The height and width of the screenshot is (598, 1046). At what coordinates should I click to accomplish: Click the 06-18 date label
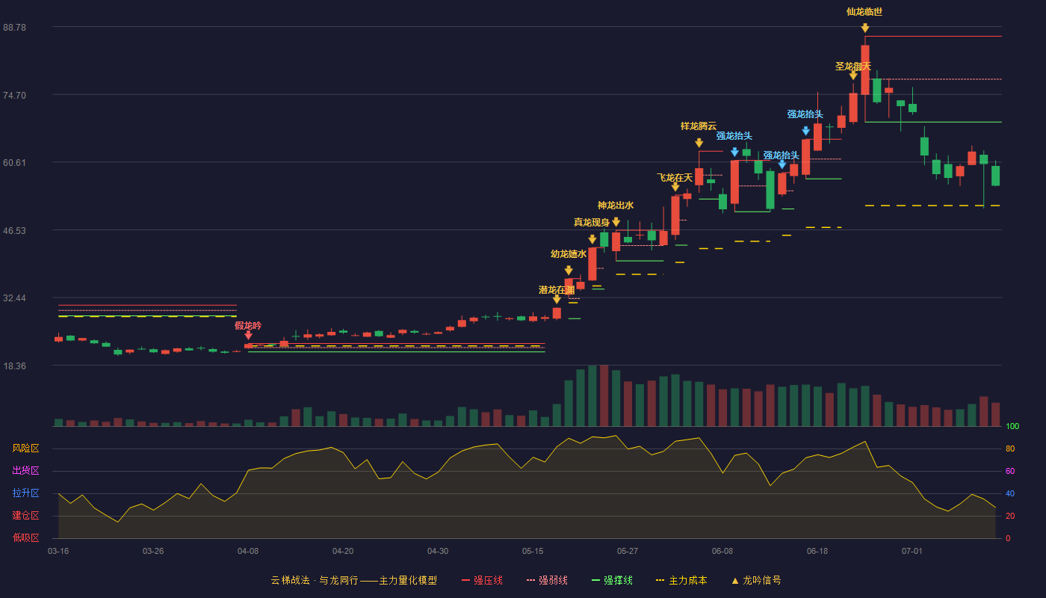[x=817, y=551]
